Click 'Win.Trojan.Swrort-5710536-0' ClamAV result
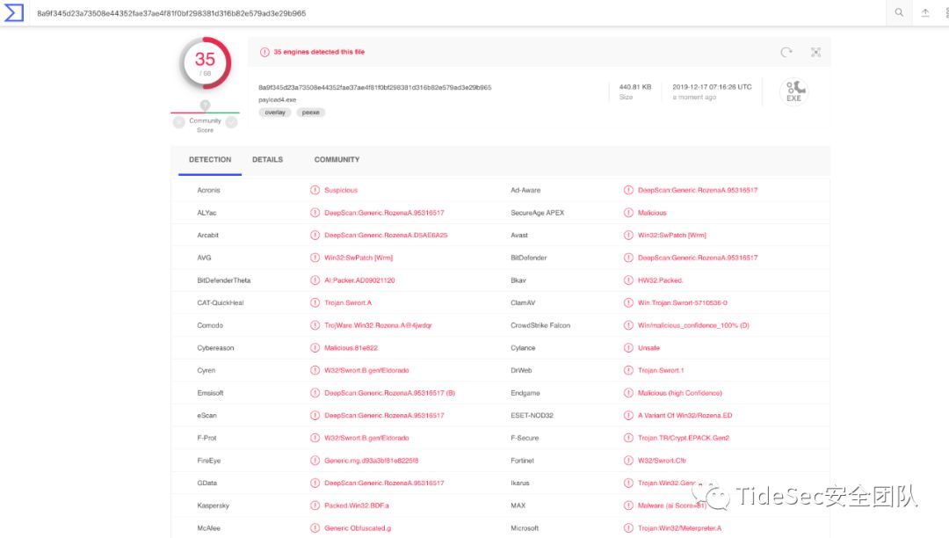Image resolution: width=949 pixels, height=538 pixels. [x=683, y=302]
